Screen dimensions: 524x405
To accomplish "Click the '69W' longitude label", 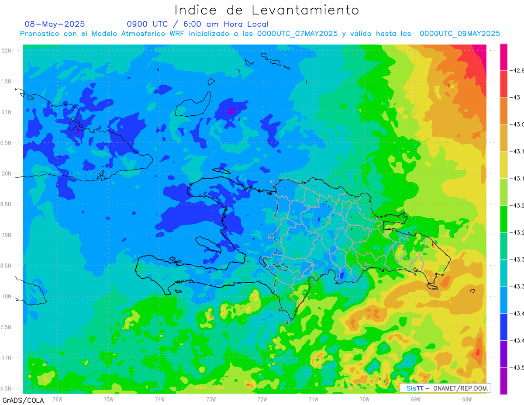I will click(x=416, y=399).
